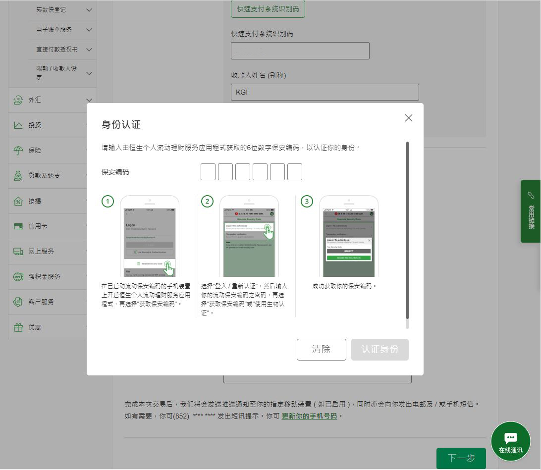This screenshot has height=470, width=541.
Task: Expand the 直接付款授权书 chevron
Action: point(89,50)
